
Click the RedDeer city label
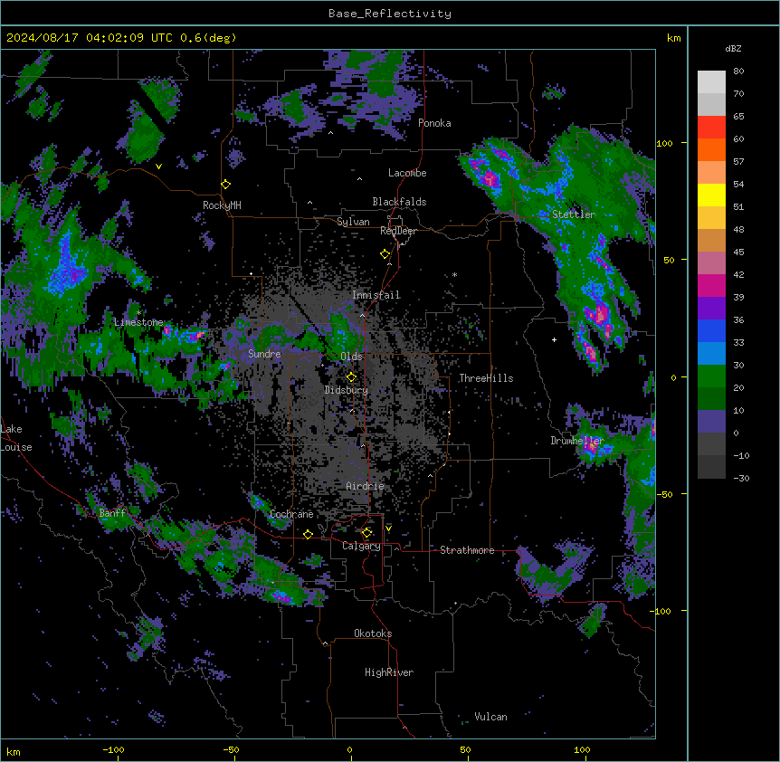[x=398, y=231]
